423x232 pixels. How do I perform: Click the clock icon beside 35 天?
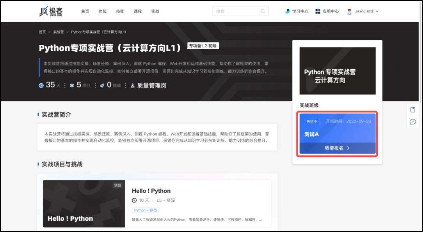(x=41, y=85)
